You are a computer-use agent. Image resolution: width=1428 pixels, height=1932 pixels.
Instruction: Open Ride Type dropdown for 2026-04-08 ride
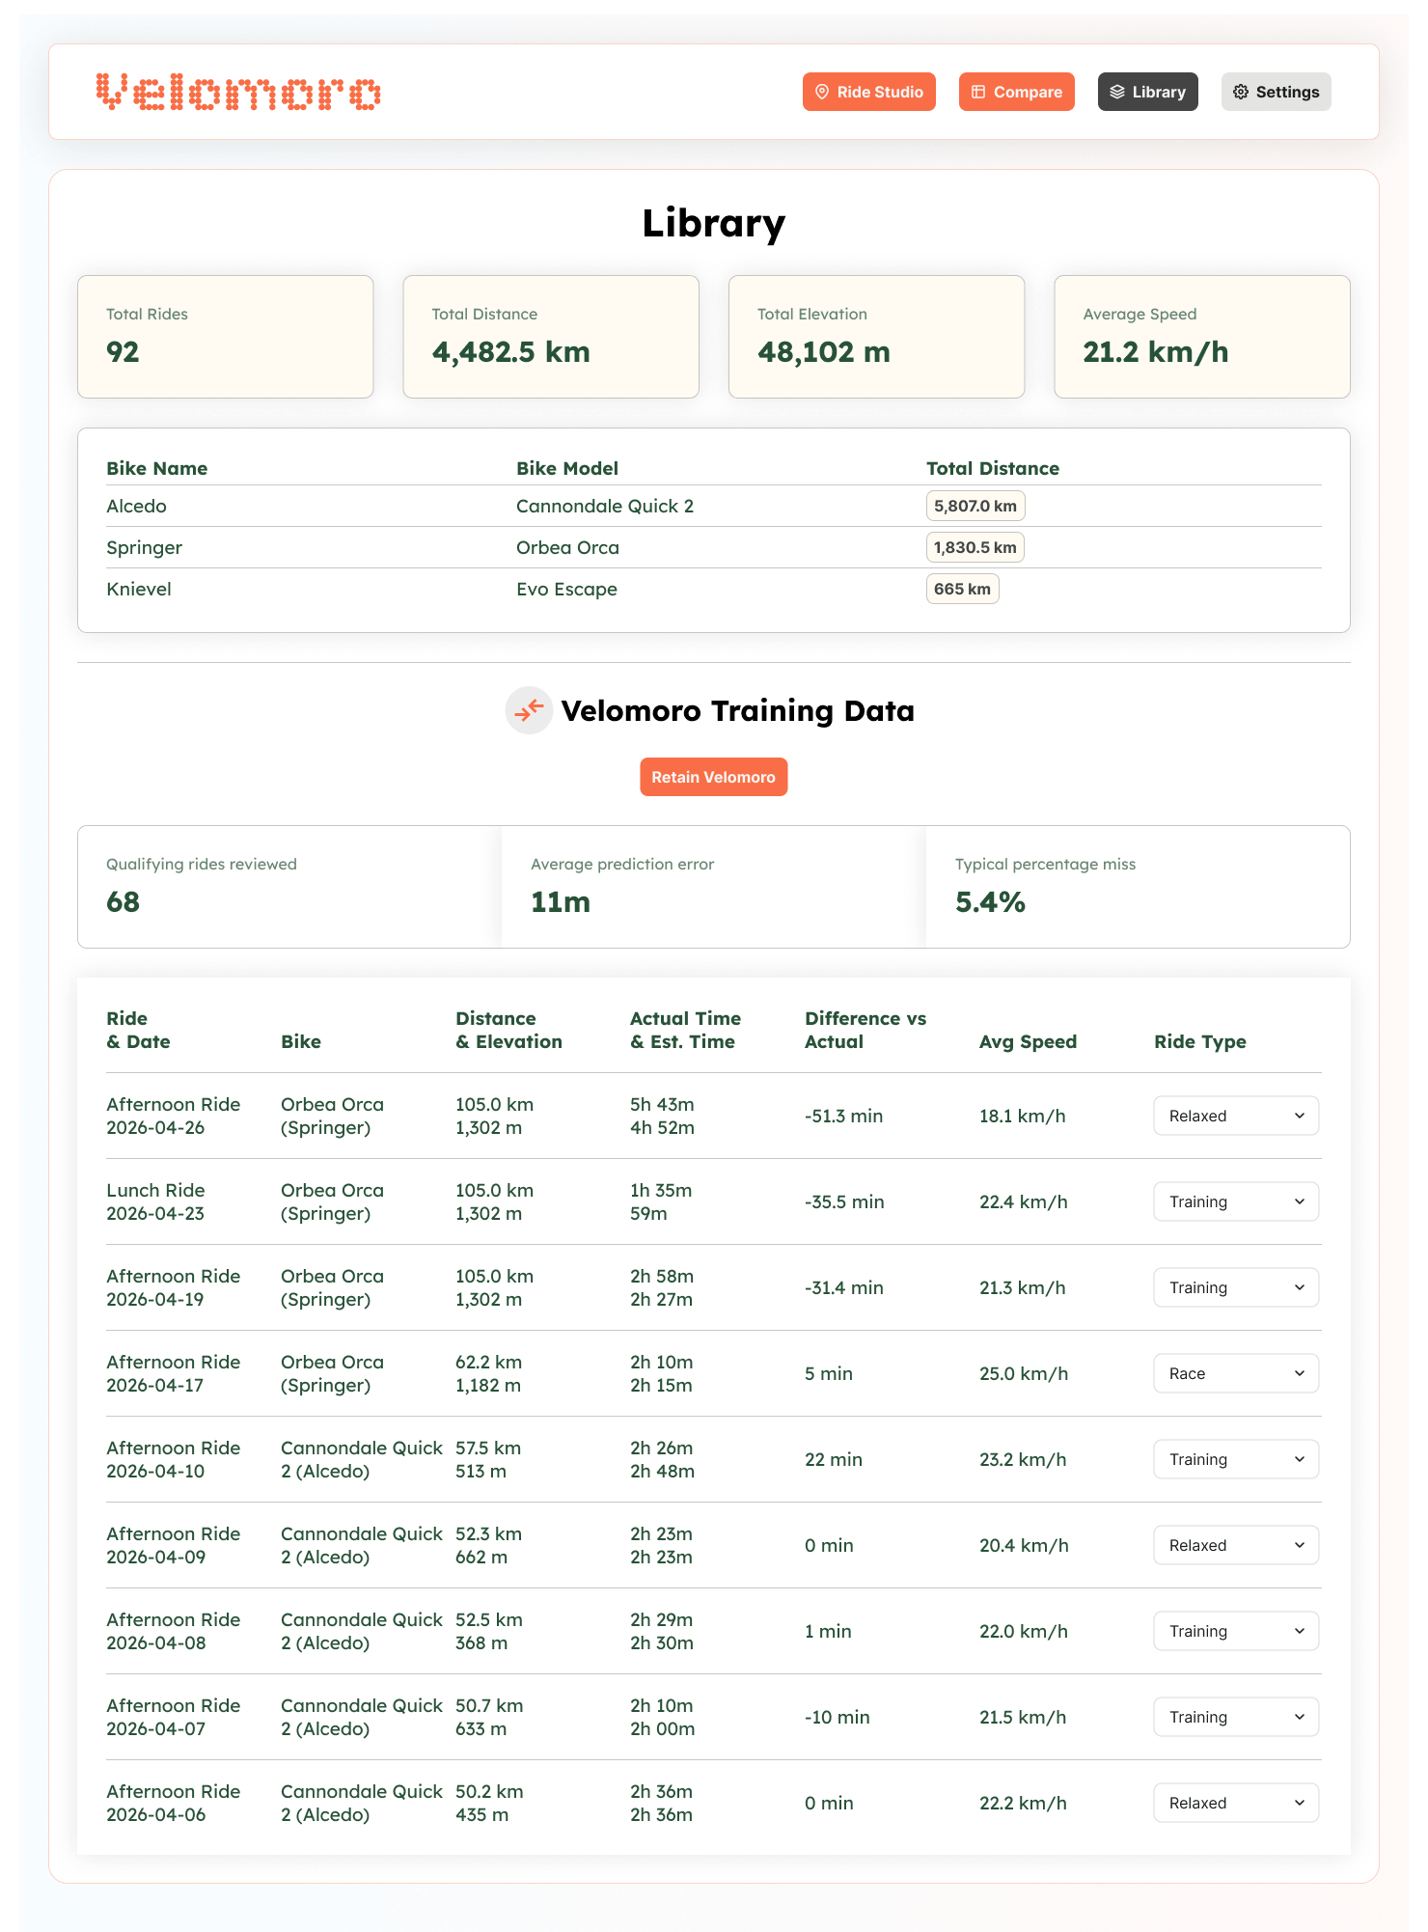[x=1235, y=1631]
